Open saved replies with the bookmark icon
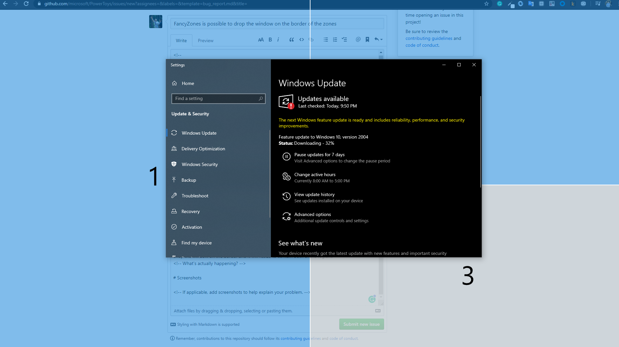619x347 pixels. tap(367, 40)
